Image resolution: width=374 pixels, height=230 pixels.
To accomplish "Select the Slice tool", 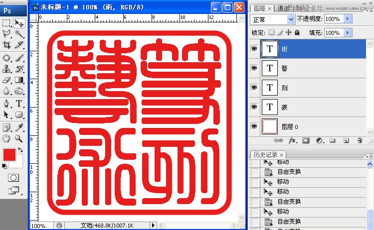I will (x=19, y=44).
